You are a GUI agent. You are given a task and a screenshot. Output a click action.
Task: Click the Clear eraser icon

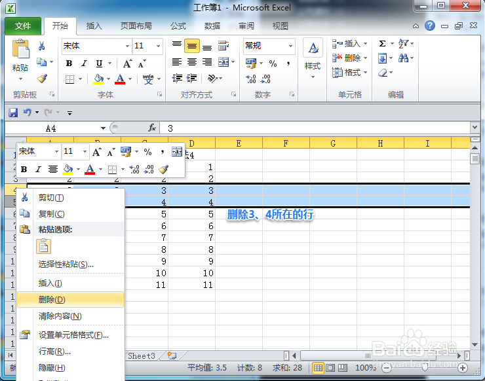pos(383,73)
